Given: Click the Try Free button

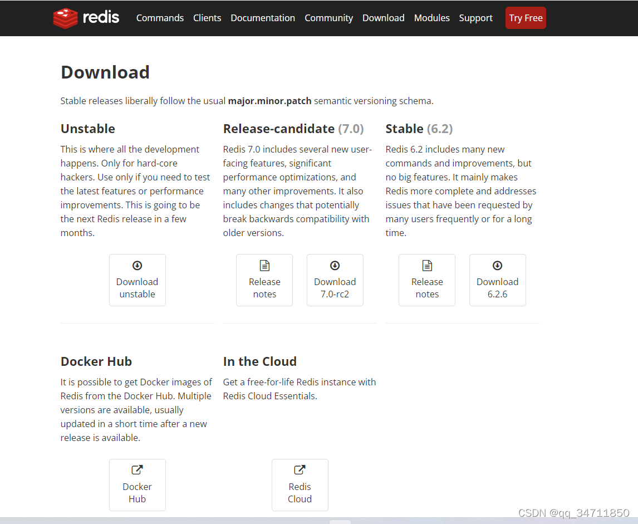Looking at the screenshot, I should [525, 18].
